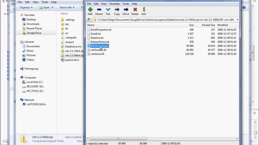Click the 7-Zip address path field
The width and height of the screenshot is (259, 145).
(166, 20)
